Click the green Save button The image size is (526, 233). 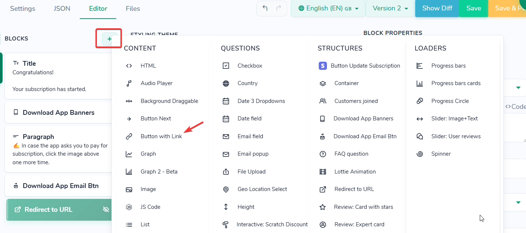(x=474, y=9)
